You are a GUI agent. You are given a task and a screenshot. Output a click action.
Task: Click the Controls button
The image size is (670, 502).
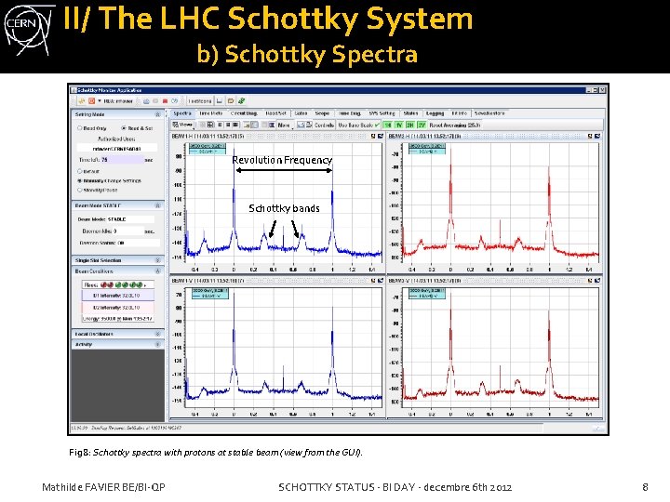(324, 125)
